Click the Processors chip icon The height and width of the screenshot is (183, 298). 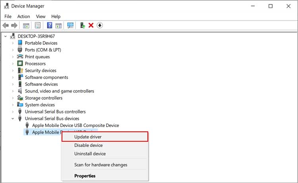(20, 64)
